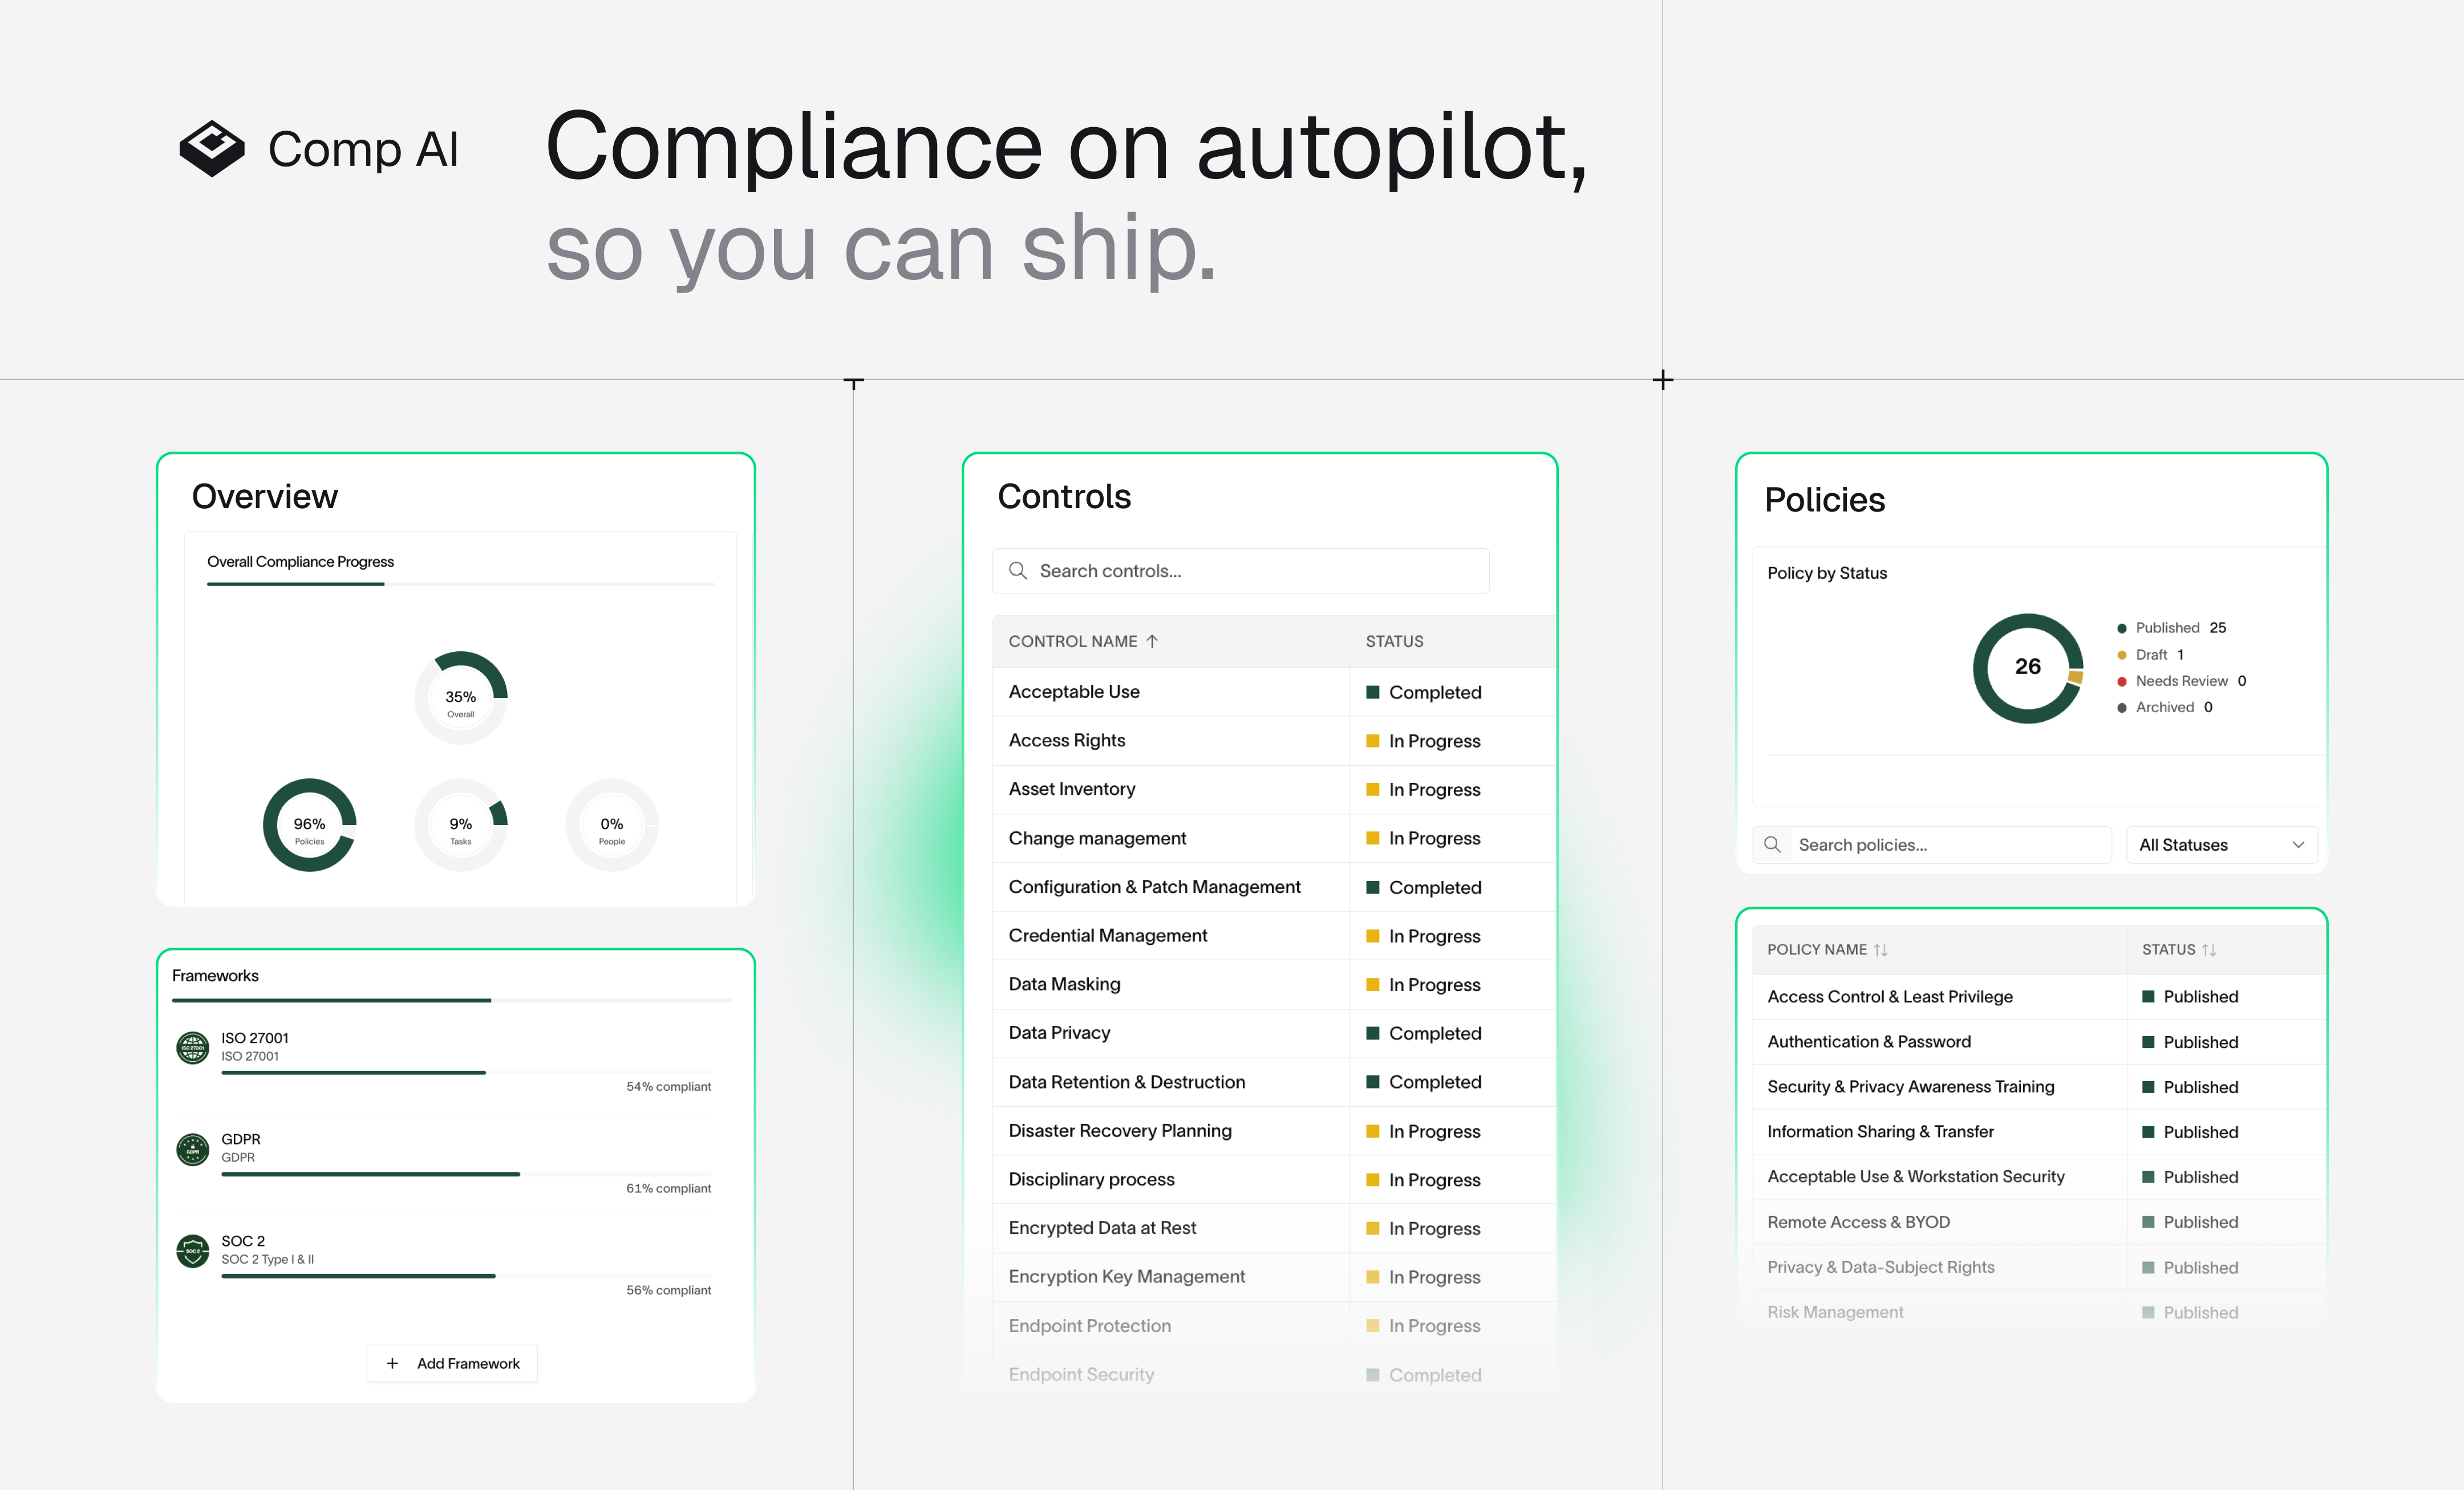Sort policies by Status arrows icon
2464x1490 pixels.
click(x=2209, y=949)
